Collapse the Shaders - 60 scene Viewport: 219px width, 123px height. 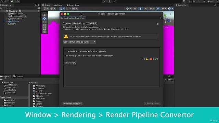[x=5, y=11]
